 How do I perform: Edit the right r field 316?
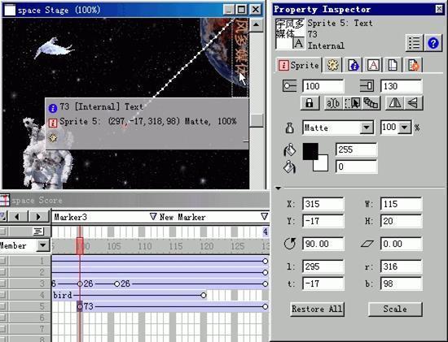(401, 266)
